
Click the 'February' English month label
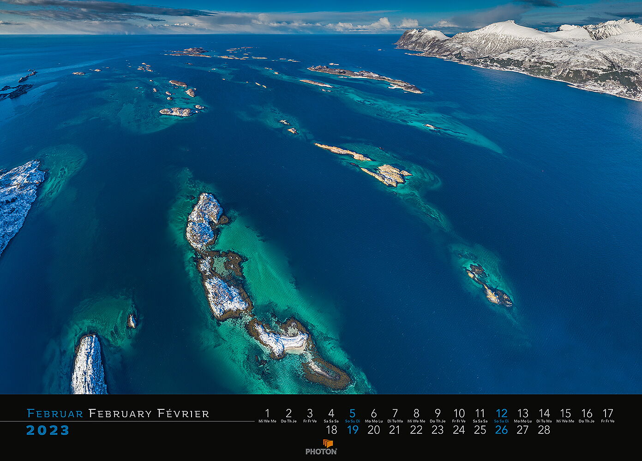(x=120, y=414)
